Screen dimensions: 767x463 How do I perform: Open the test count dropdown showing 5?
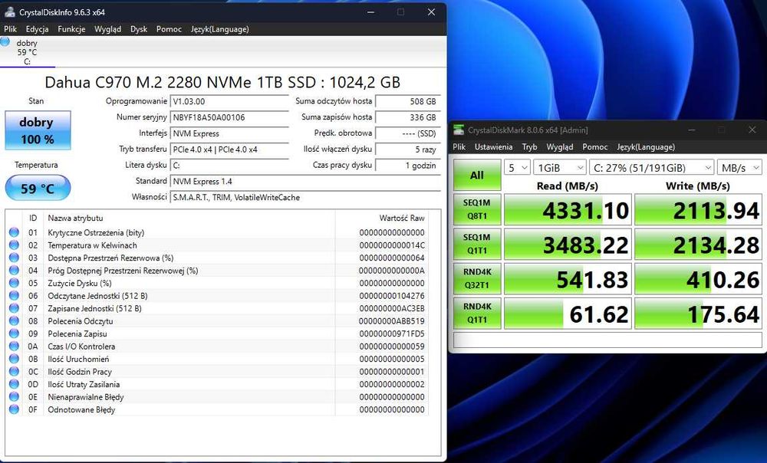point(517,168)
